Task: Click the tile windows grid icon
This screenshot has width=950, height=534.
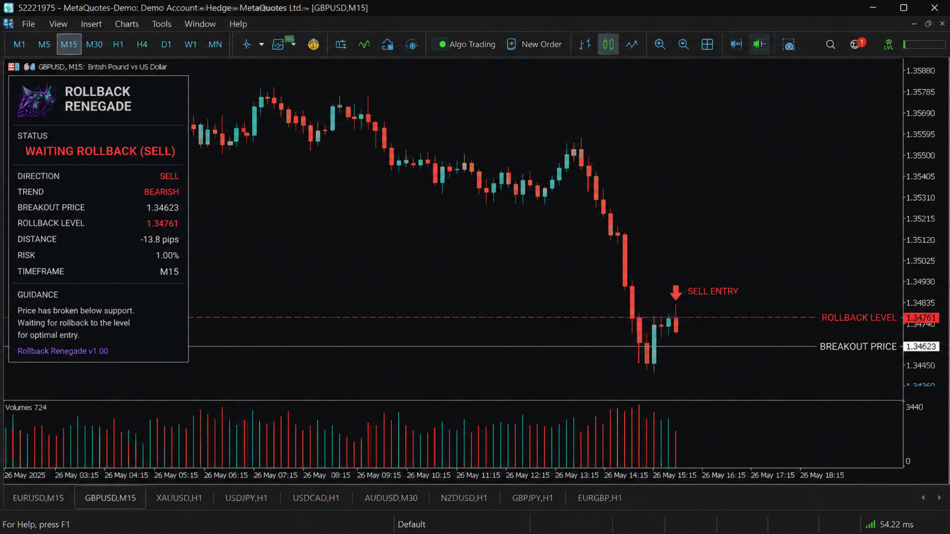Action: pyautogui.click(x=707, y=44)
